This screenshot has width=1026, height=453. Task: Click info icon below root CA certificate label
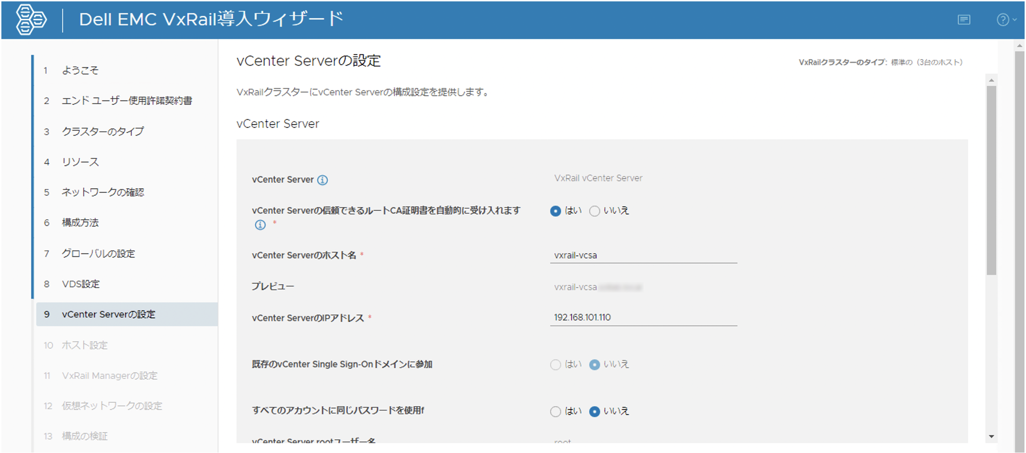(260, 225)
